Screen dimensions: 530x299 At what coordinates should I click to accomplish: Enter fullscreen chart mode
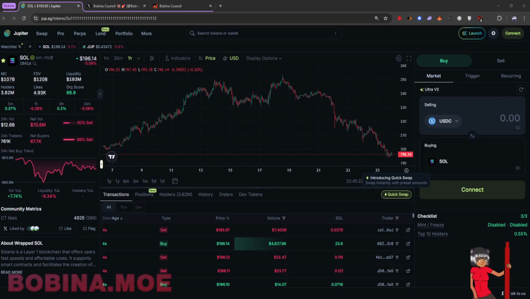409,58
